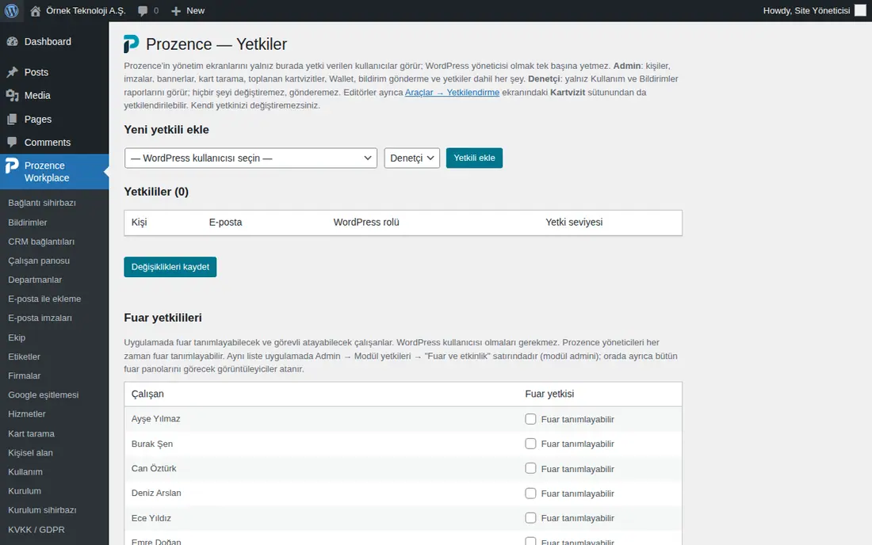The width and height of the screenshot is (872, 545).
Task: Click the WordPress rolü column header
Action: tap(366, 223)
